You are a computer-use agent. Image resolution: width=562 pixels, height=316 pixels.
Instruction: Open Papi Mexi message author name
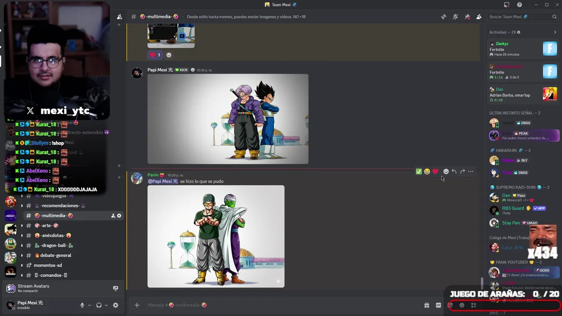(160, 70)
